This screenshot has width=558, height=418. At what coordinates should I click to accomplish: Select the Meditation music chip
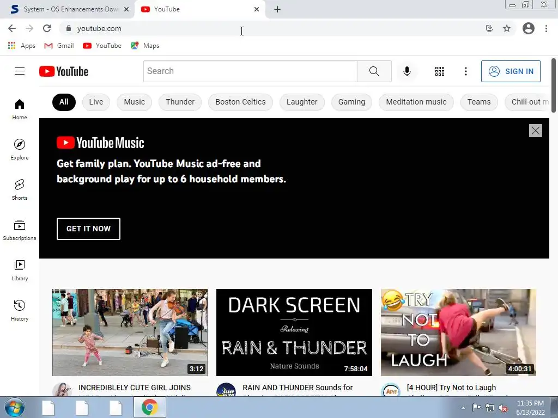coord(416,102)
